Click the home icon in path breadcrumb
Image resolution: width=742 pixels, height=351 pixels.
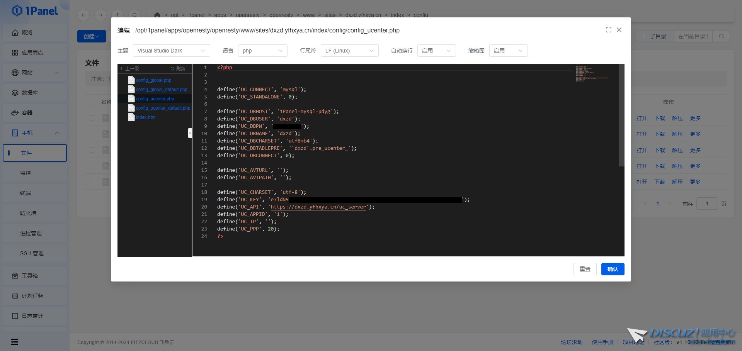[x=157, y=15]
